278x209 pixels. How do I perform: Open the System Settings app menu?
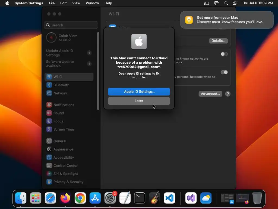(29, 3)
